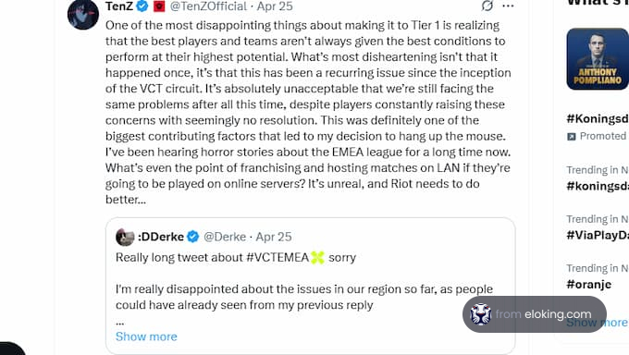The width and height of the screenshot is (629, 355).
Task: Open Derke's avatar in the quoted tweet
Action: click(x=125, y=237)
